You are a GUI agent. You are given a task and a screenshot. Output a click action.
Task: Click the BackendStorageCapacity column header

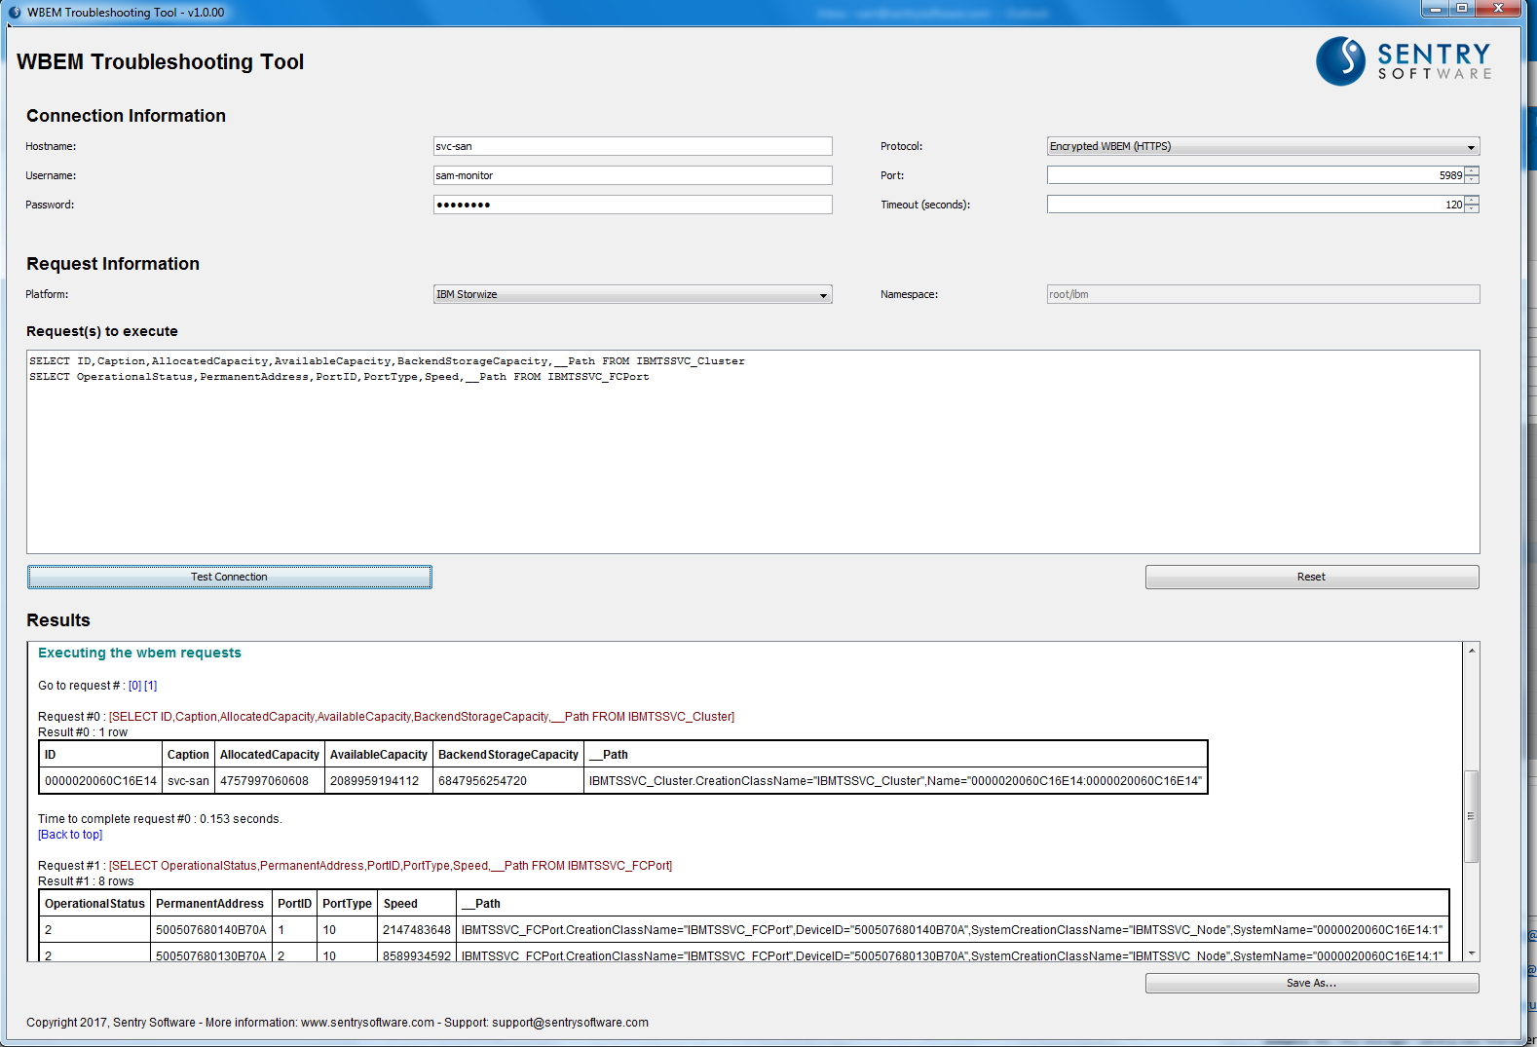pos(507,755)
